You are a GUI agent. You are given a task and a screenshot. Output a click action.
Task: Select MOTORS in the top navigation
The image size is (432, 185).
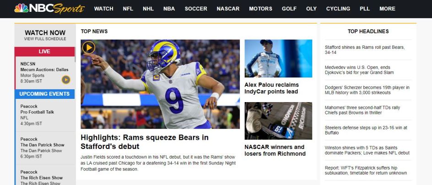tap(261, 9)
